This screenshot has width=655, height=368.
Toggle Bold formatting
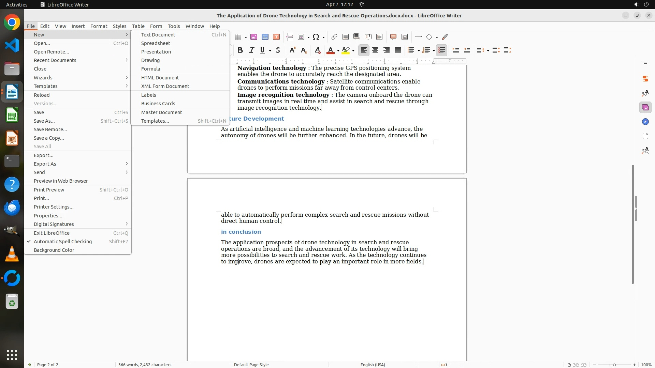click(x=240, y=50)
